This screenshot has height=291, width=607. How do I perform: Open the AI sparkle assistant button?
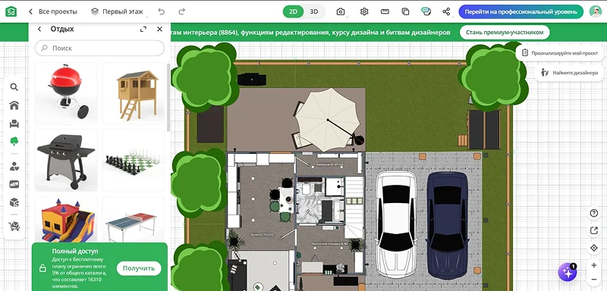[x=568, y=273]
